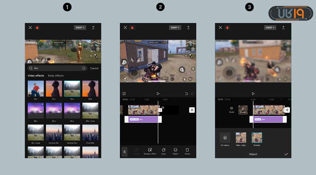Open the 1080P resolution dropdown in step 1
Image resolution: width=316 pixels, height=175 pixels.
click(x=80, y=28)
